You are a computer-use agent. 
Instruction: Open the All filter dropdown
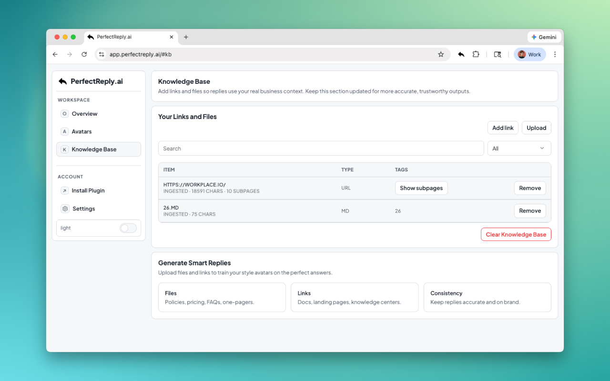[x=519, y=148]
